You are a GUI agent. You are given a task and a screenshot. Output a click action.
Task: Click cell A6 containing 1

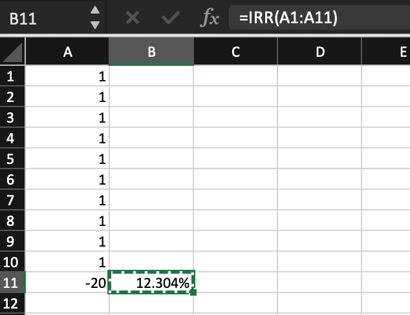pyautogui.click(x=67, y=179)
